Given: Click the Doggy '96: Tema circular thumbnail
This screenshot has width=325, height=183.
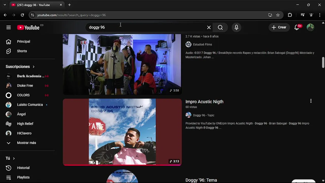Looking at the screenshot, I should point(122,176).
